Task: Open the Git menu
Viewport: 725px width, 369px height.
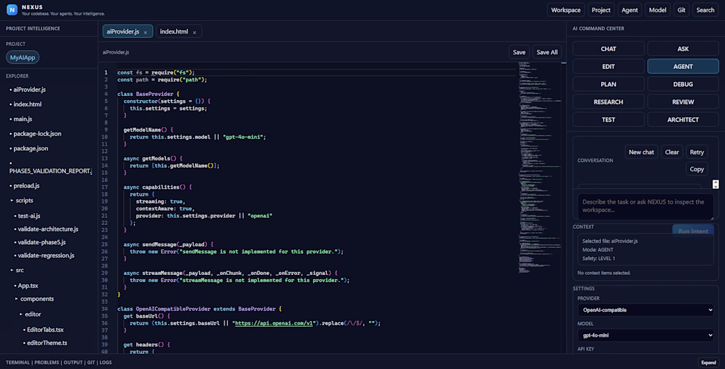Action: (x=681, y=10)
